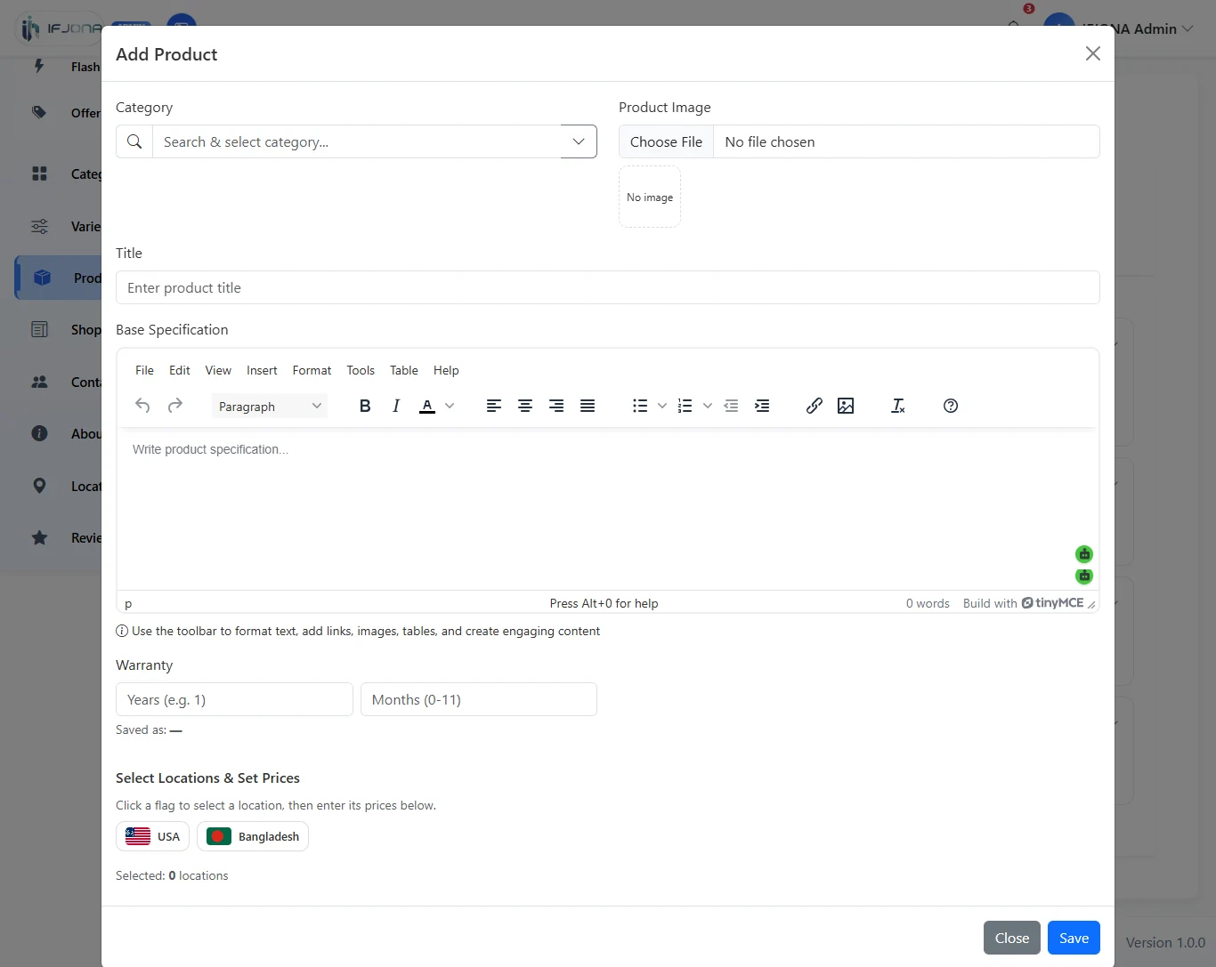Screen dimensions: 1216x967
Task: Insert a numbered list
Action: pyautogui.click(x=685, y=406)
